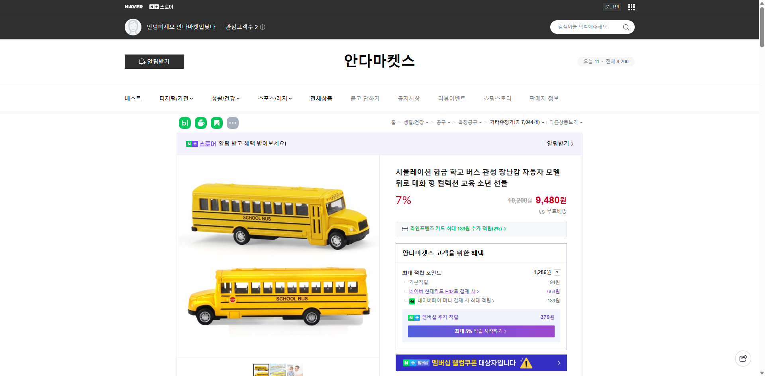Viewport: 765px width, 376px height.
Task: Select the cafe share icon
Action: coord(200,123)
